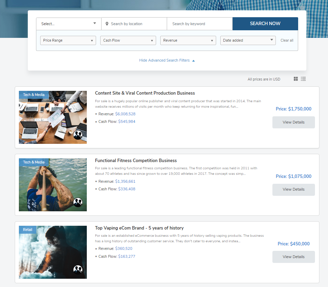
Task: Click Tech & Media tag on Fitness listing
Action: tap(34, 162)
